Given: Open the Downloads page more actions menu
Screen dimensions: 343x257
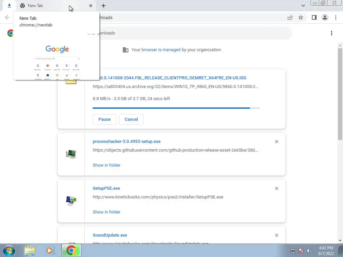Looking at the screenshot, I should pyautogui.click(x=332, y=33).
